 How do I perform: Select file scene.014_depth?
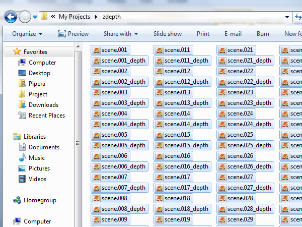[x=182, y=124]
